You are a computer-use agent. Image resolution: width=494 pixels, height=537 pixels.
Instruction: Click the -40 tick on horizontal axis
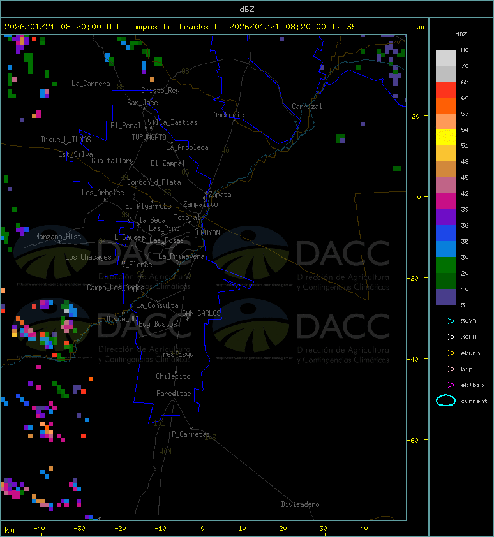click(39, 529)
